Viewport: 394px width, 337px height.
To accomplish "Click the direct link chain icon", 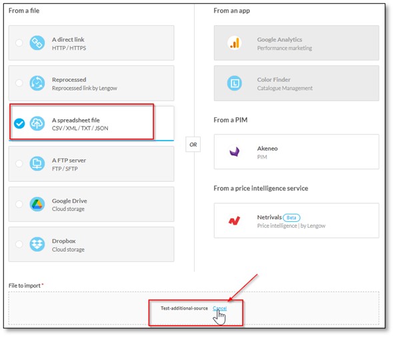I will (x=37, y=43).
